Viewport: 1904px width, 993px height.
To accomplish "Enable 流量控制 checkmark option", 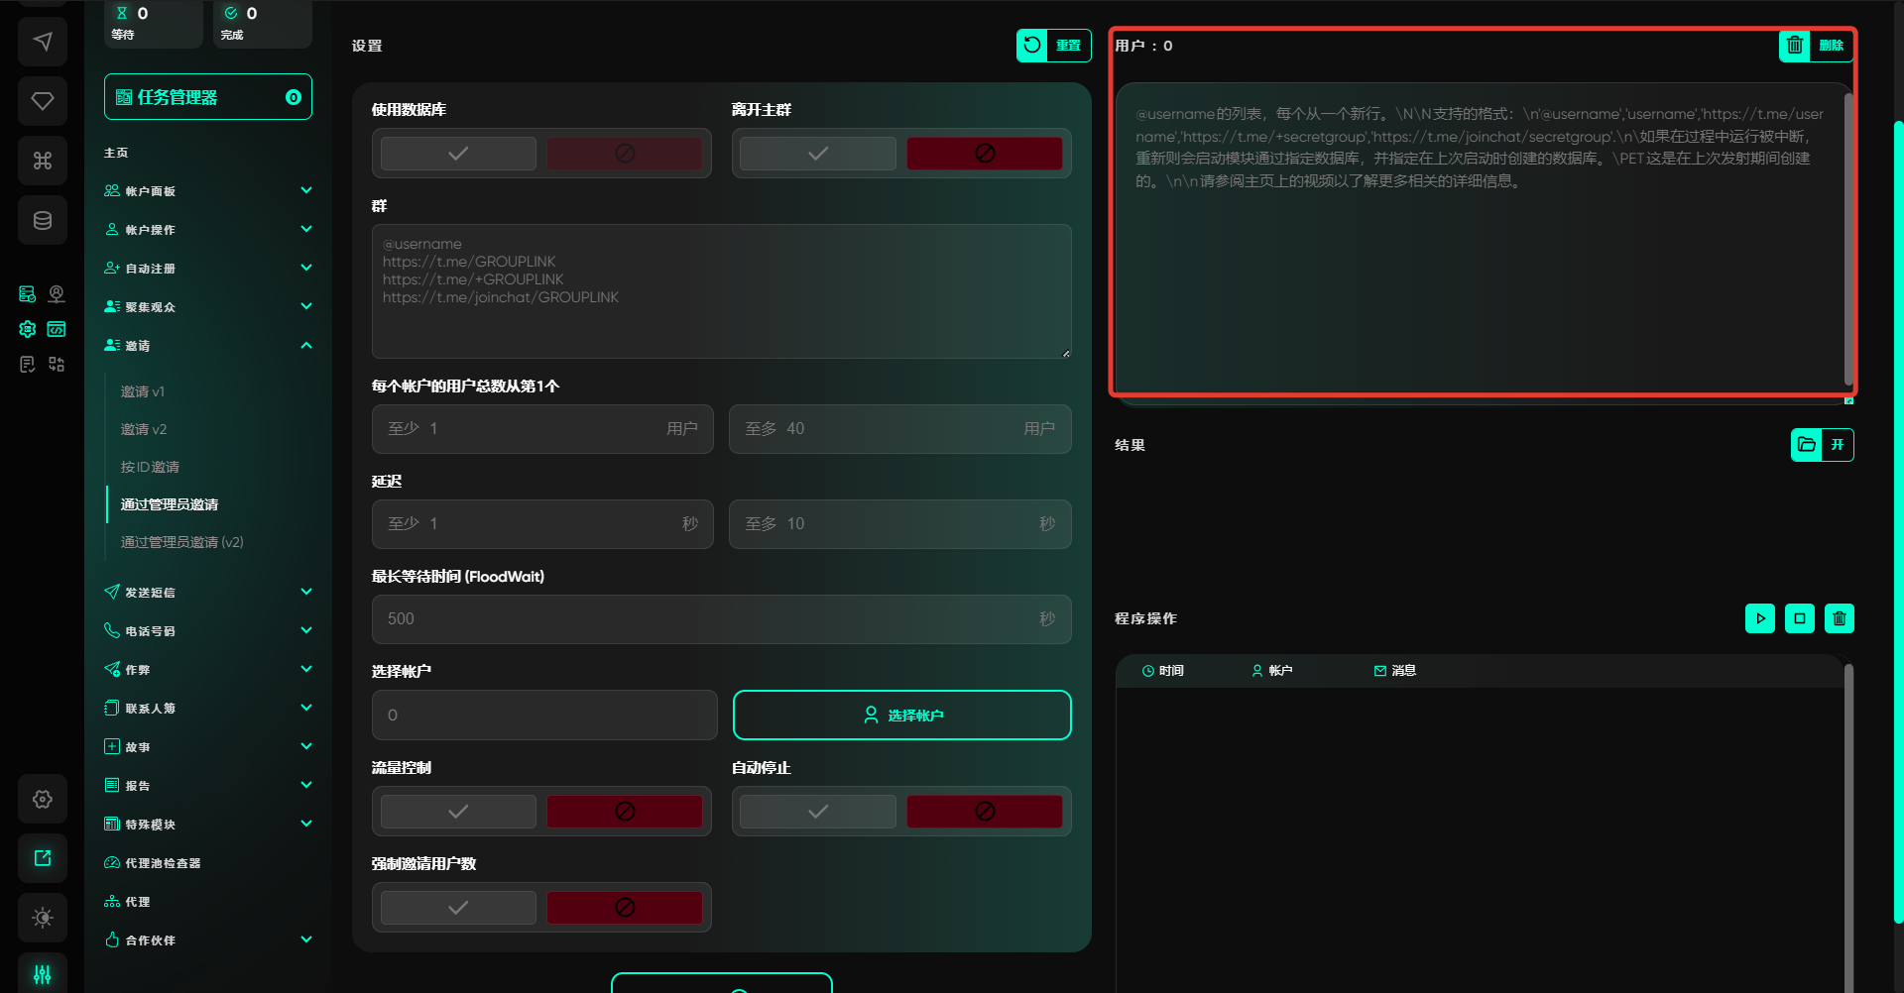I will [458, 812].
